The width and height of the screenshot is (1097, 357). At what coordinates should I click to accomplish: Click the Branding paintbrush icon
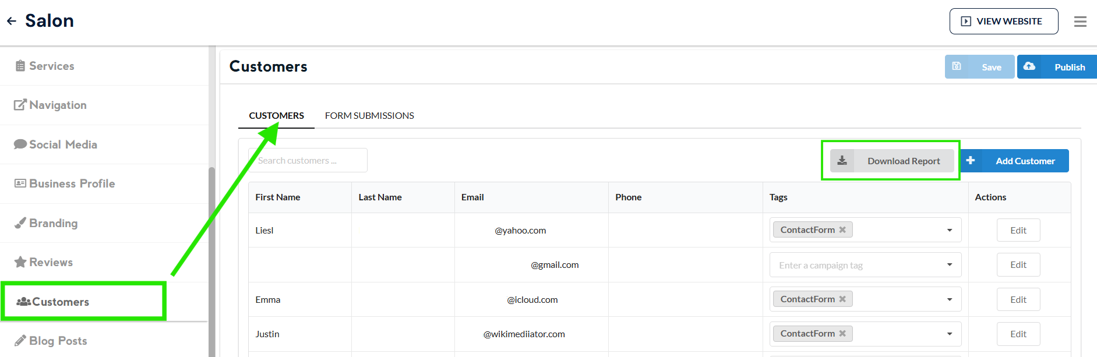click(x=20, y=223)
